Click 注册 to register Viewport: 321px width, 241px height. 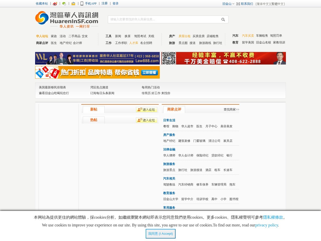point(105,4)
